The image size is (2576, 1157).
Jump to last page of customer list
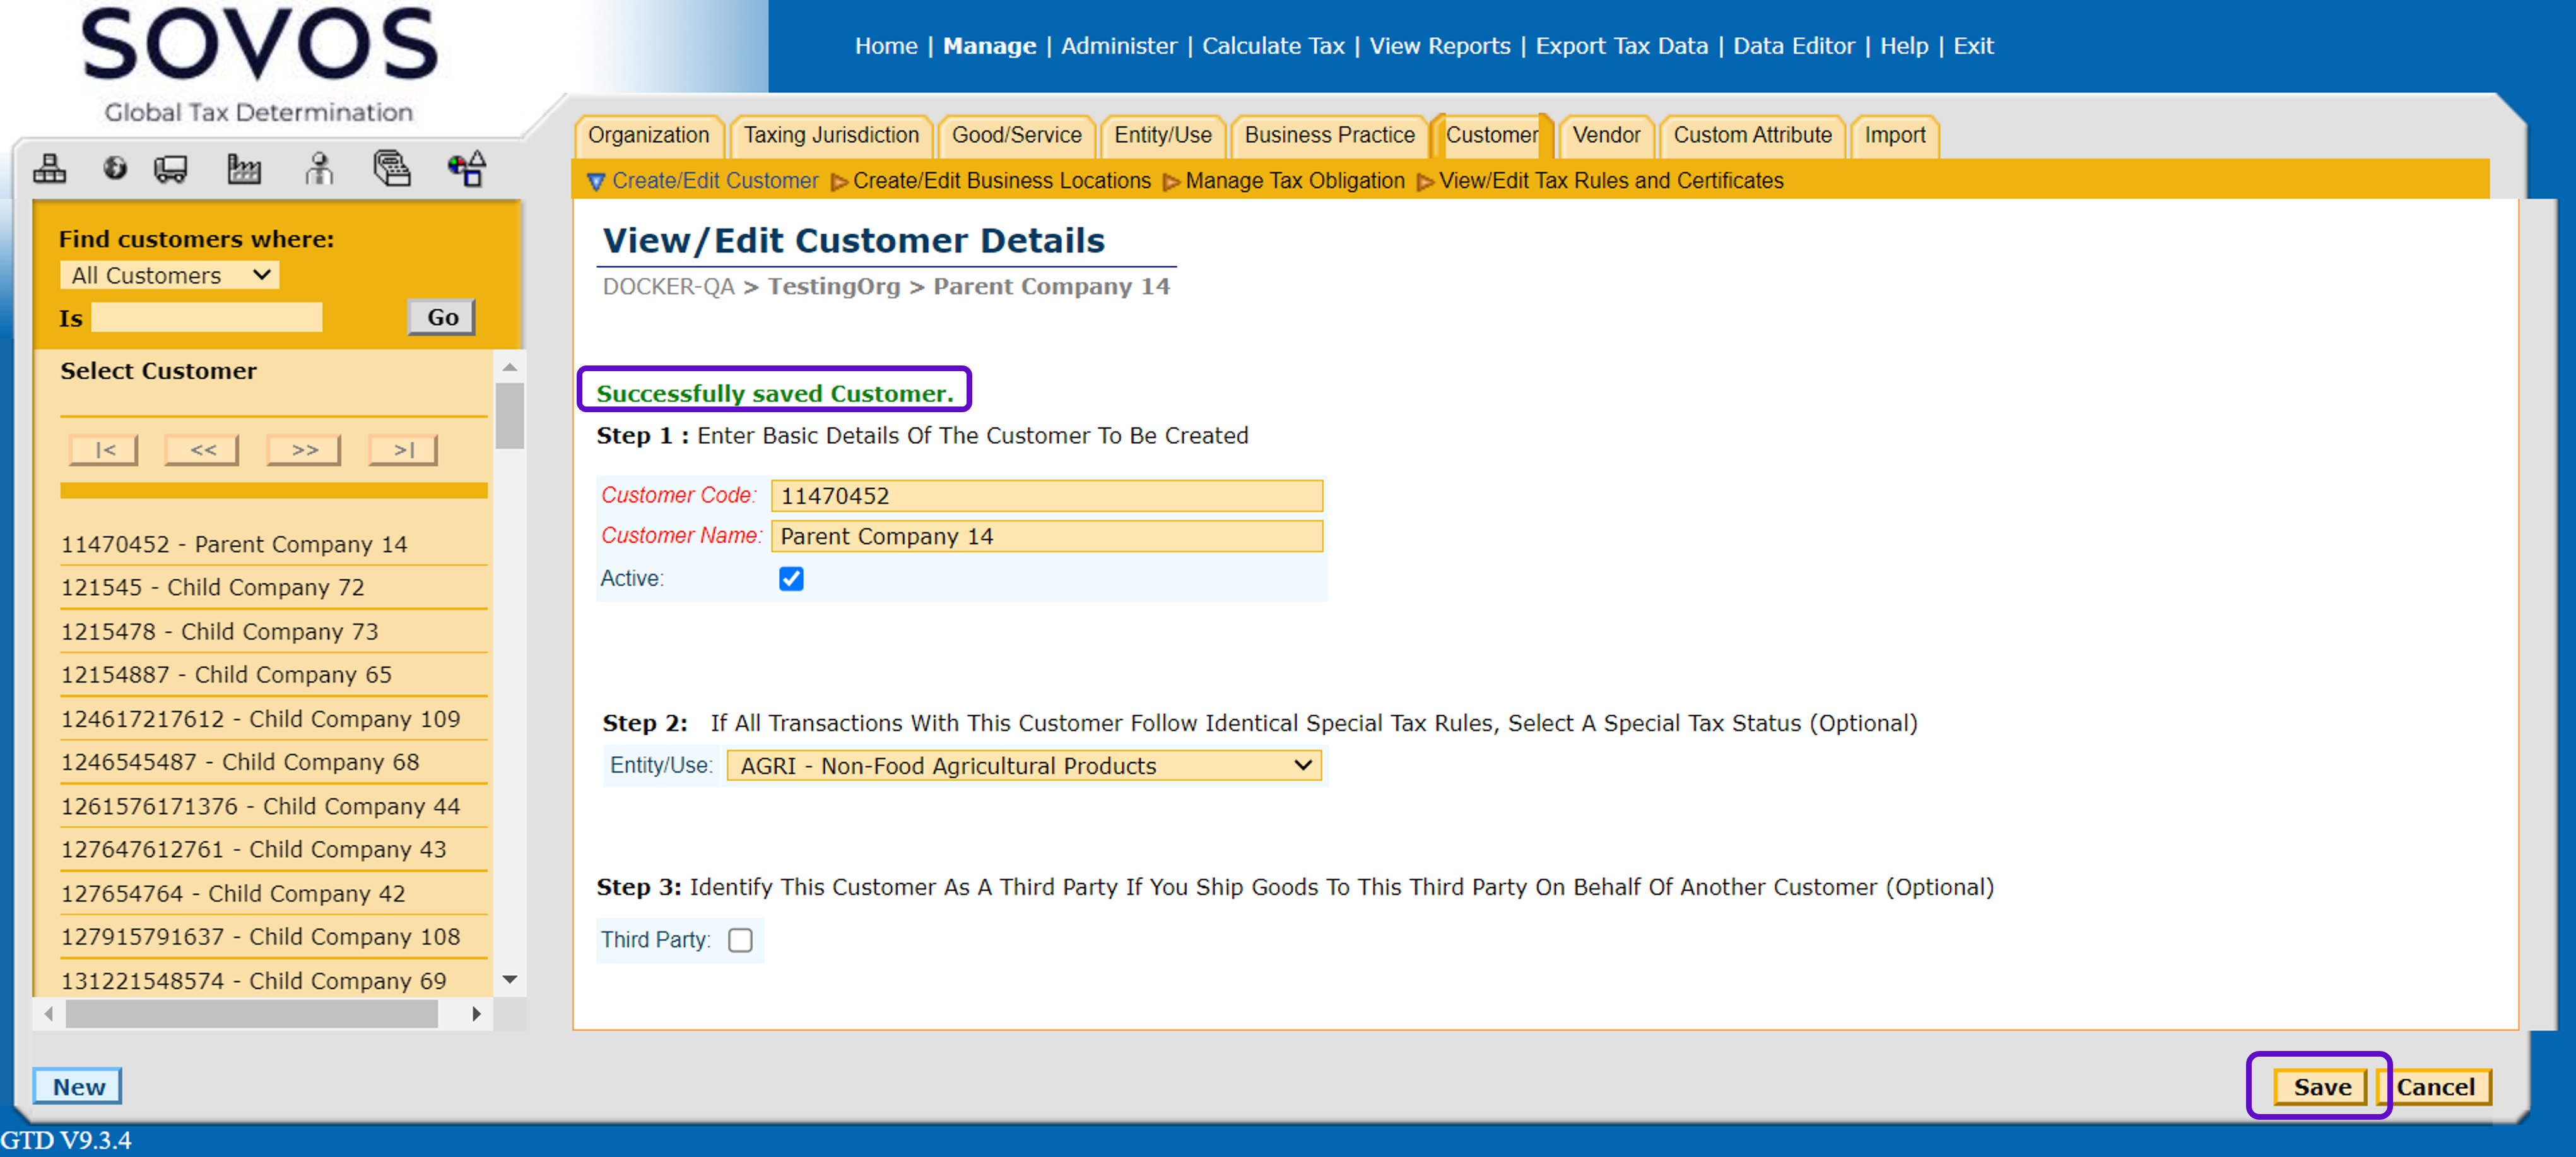tap(402, 451)
